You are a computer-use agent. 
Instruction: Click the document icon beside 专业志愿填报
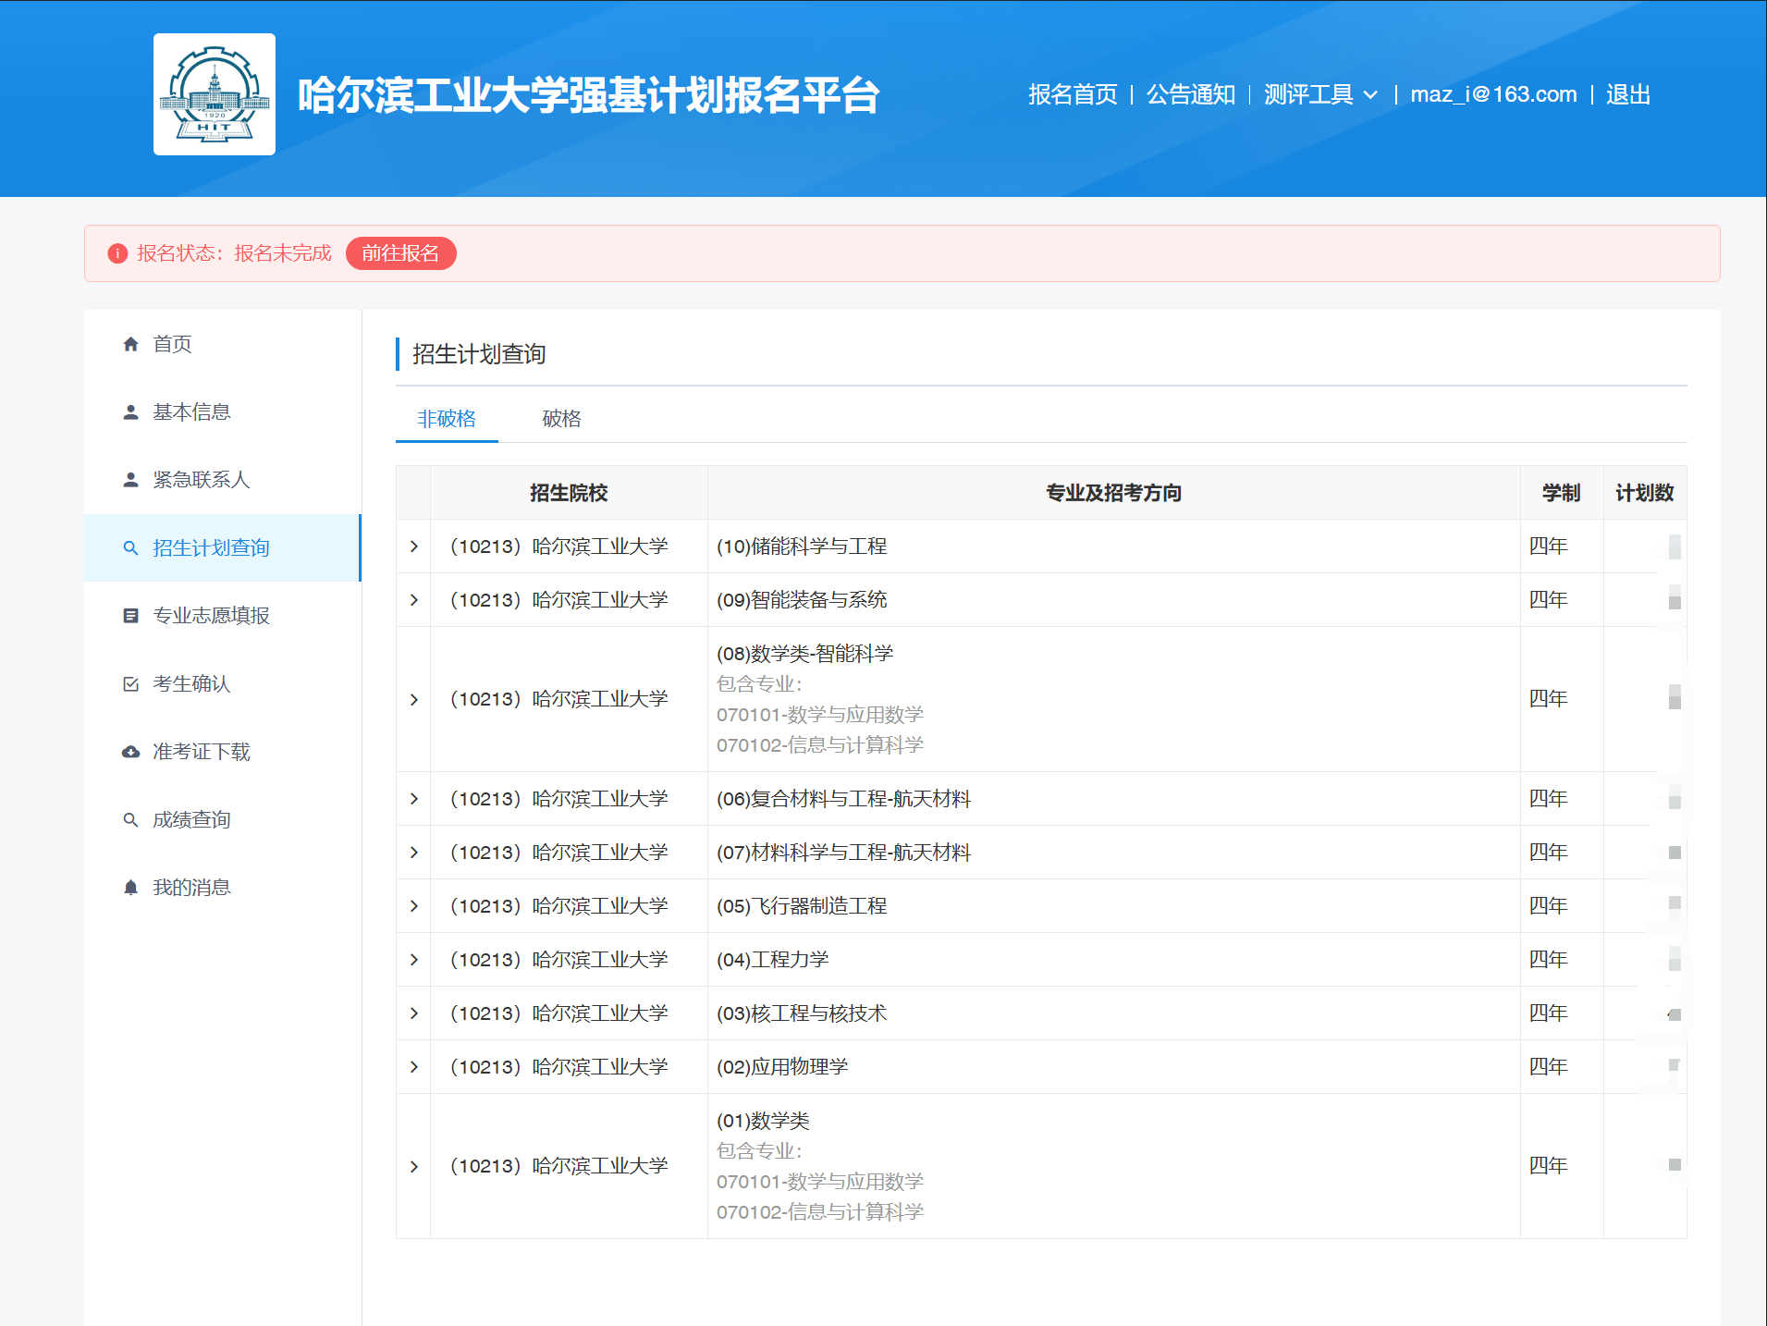[x=130, y=616]
